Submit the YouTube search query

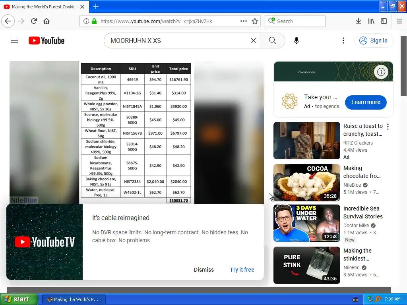272,41
